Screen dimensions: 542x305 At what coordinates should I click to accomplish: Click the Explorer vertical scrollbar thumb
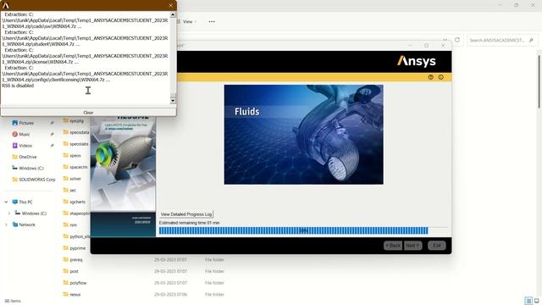click(x=539, y=81)
